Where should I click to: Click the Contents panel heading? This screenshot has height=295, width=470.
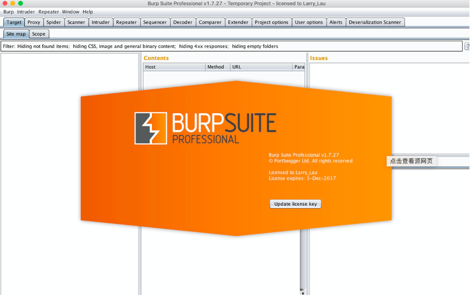(x=156, y=58)
